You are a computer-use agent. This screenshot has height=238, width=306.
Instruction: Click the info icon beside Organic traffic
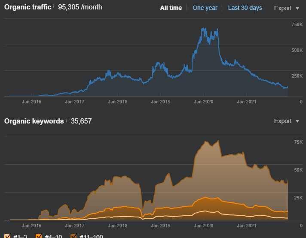[53, 6]
